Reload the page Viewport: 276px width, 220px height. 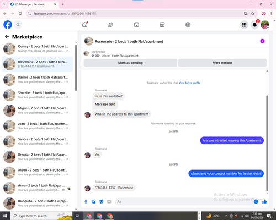point(20,14)
